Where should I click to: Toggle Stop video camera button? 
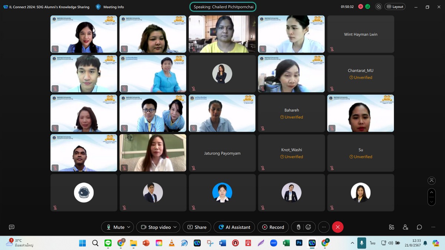coord(155,227)
